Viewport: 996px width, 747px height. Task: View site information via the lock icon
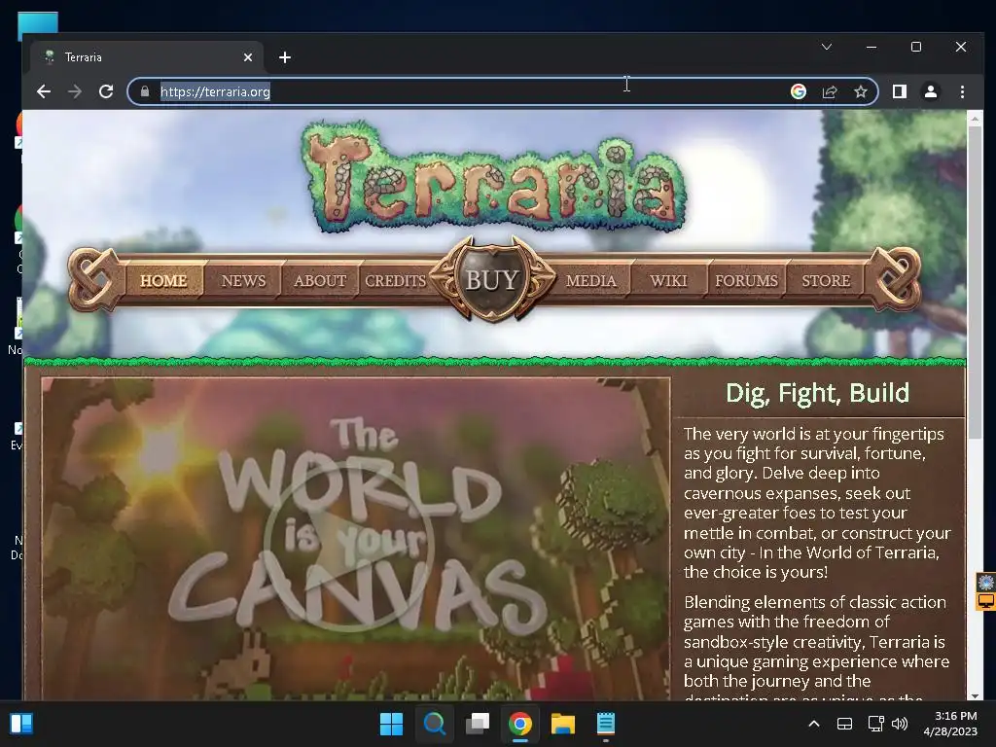click(x=145, y=91)
